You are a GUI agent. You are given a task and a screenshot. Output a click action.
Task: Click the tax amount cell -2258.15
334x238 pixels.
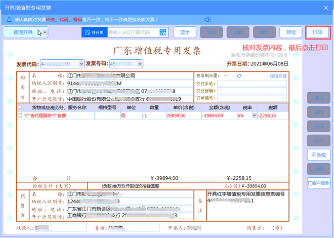(x=273, y=115)
